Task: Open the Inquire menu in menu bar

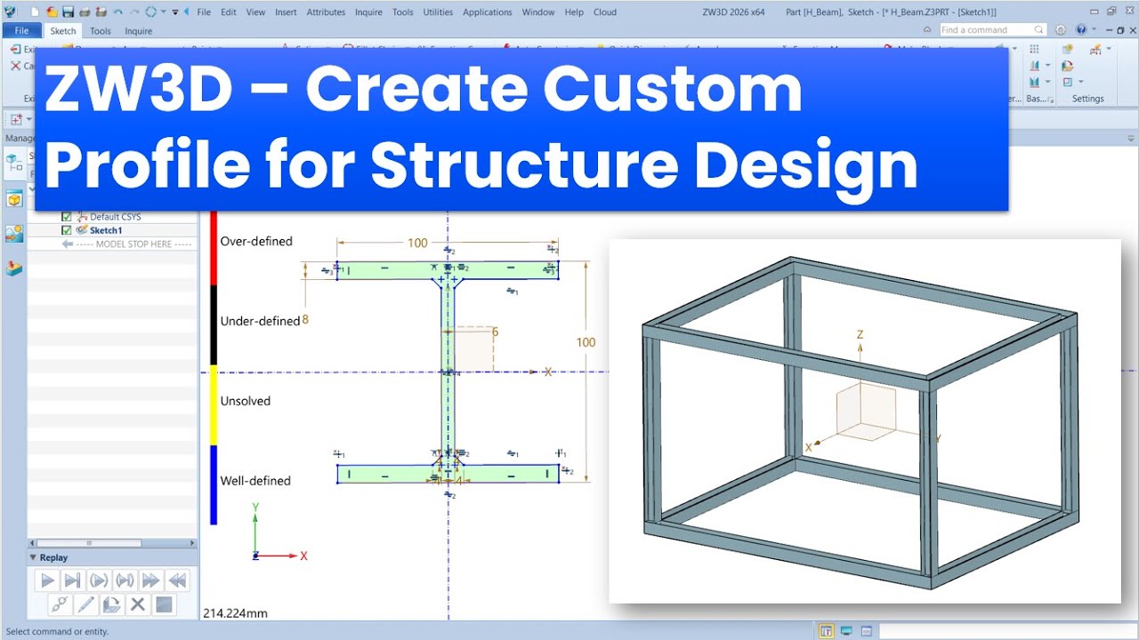Action: click(368, 12)
